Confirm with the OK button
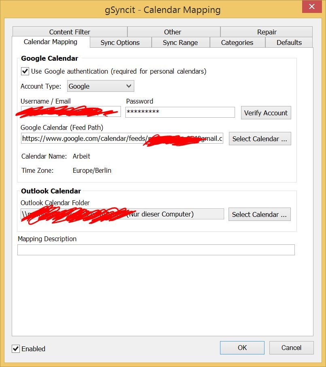Screen dimensions: 326x367 [x=242, y=348]
